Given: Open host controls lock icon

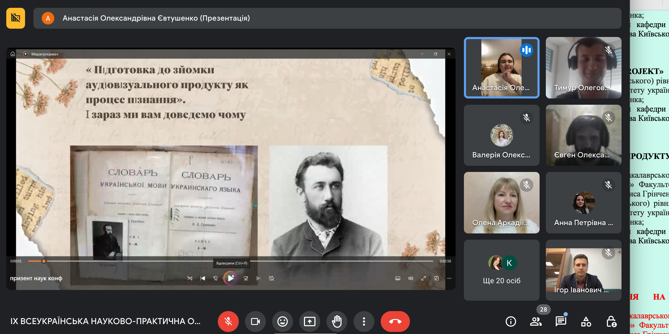Looking at the screenshot, I should 611,321.
